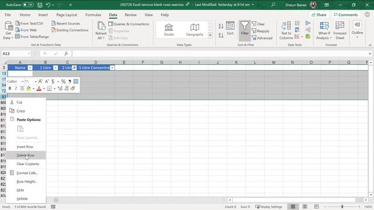374x210 pixels.
Task: Open the Comments pane
Action: [x=345, y=15]
